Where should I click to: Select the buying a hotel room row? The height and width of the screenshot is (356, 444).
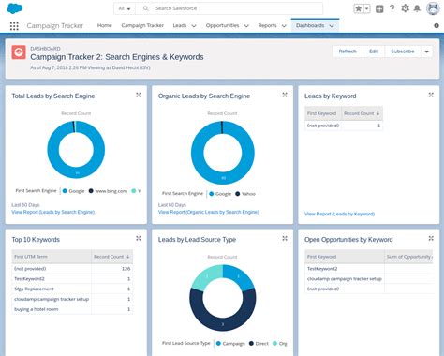pos(72,309)
